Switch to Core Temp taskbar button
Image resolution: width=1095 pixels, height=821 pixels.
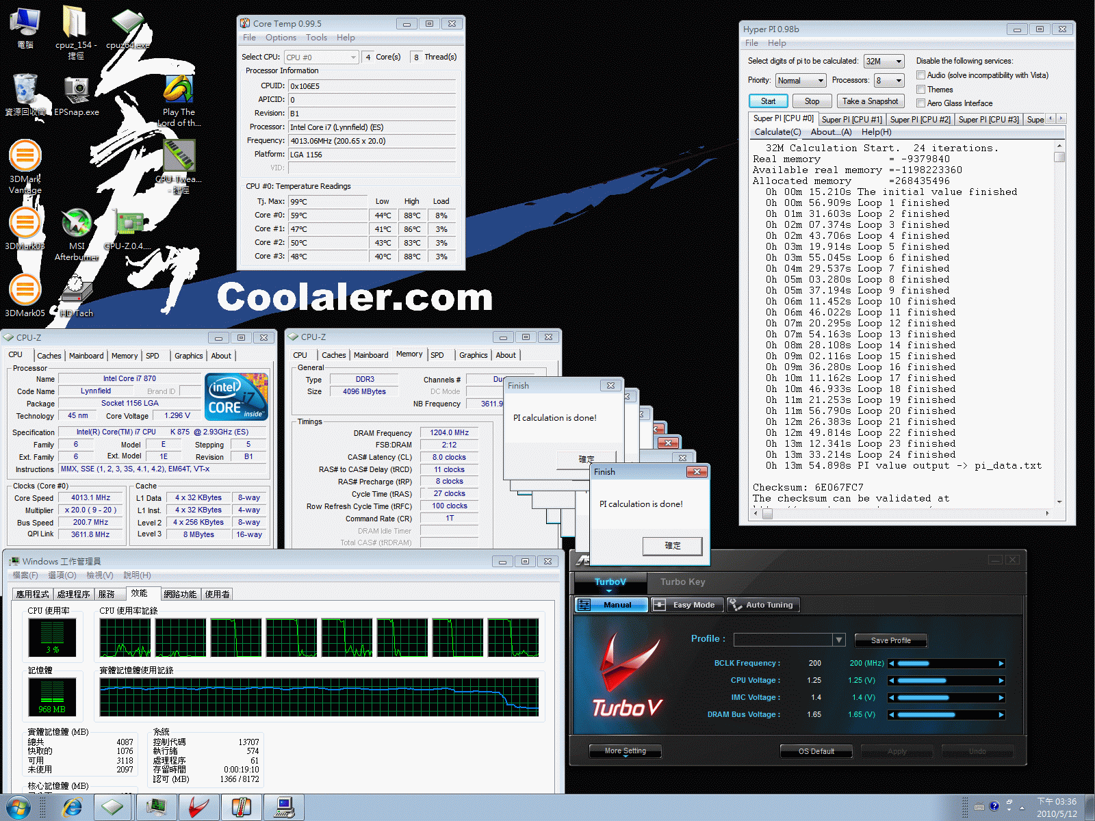pyautogui.click(x=241, y=808)
